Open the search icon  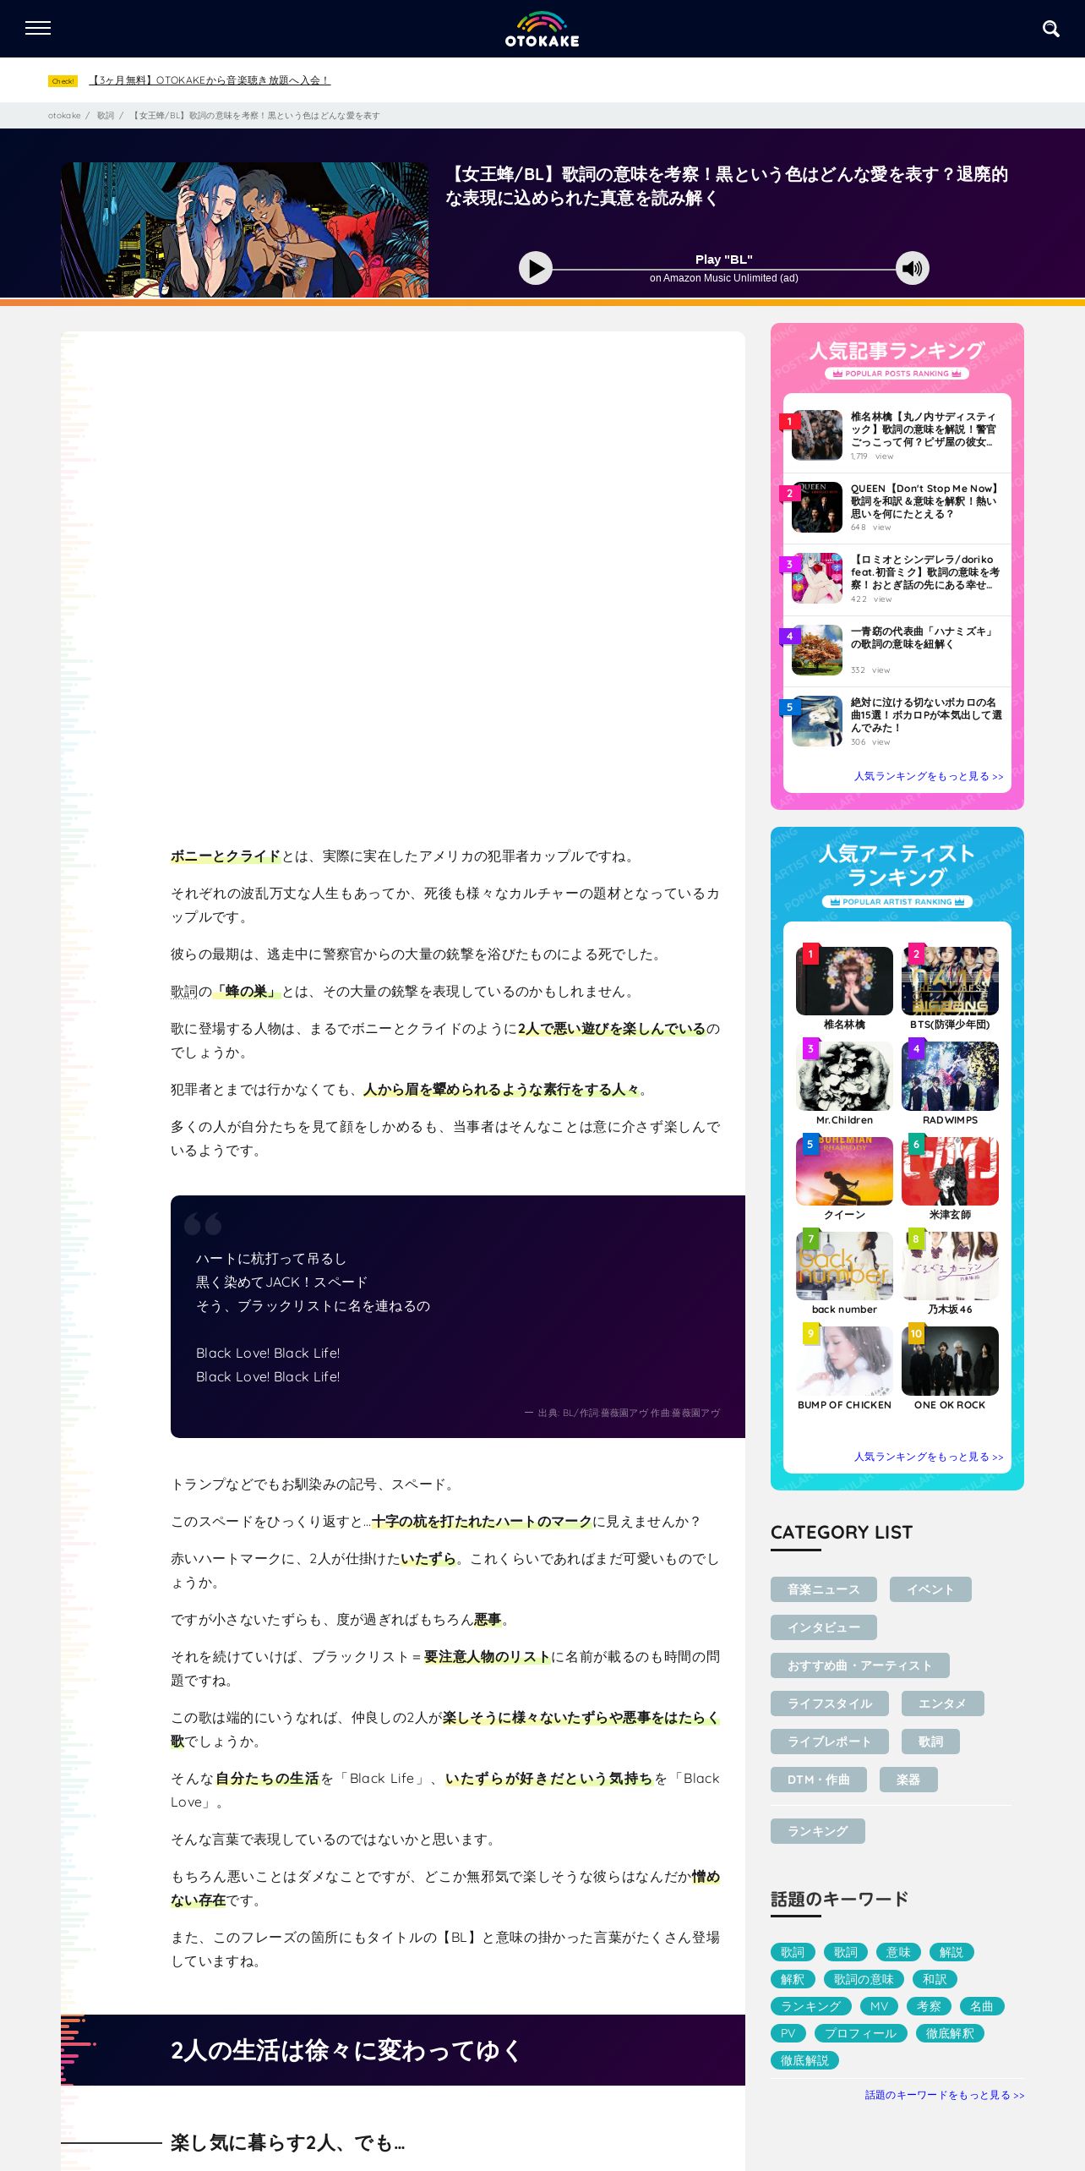point(1050,29)
